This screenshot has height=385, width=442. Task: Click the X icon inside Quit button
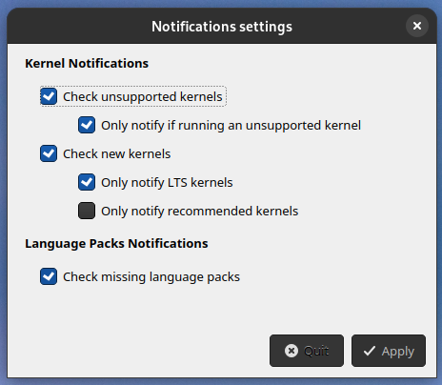click(291, 351)
